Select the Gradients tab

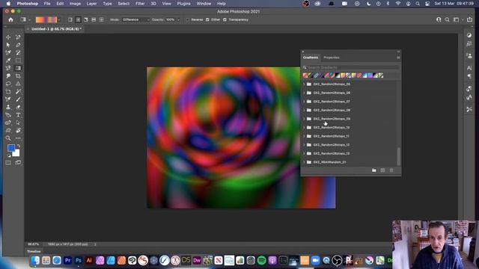(x=311, y=58)
